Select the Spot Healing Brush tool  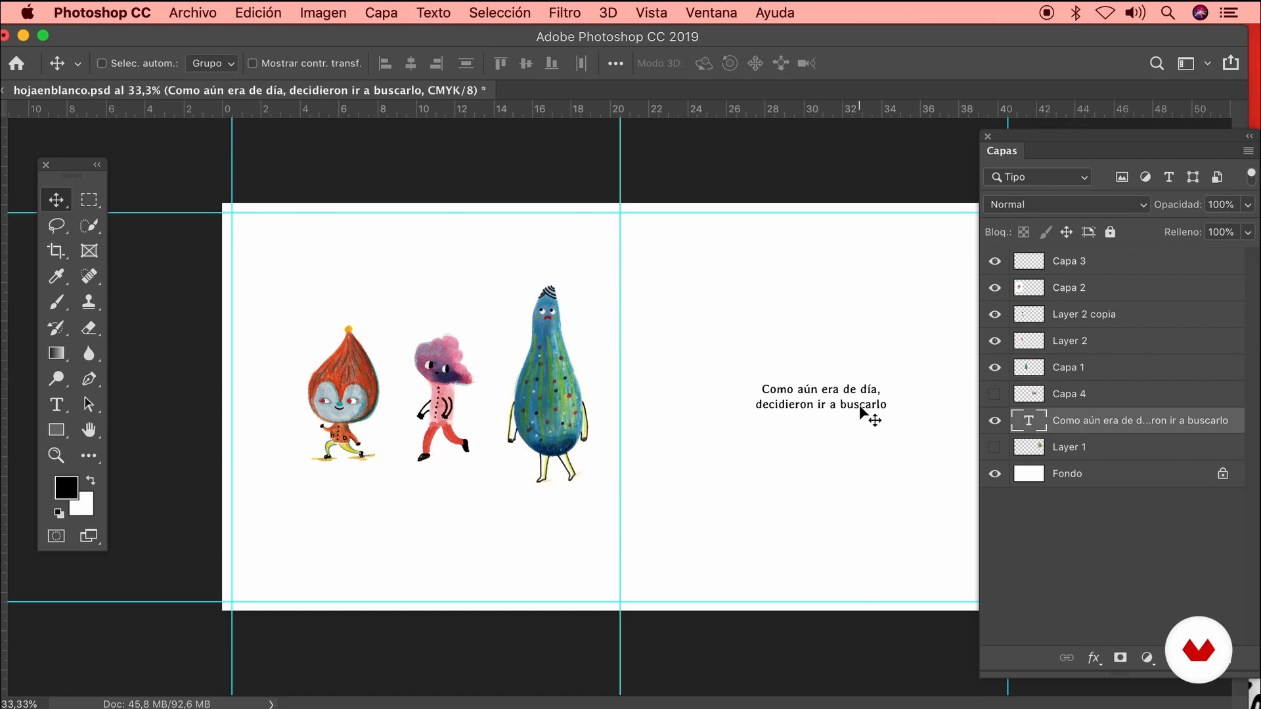click(x=89, y=276)
